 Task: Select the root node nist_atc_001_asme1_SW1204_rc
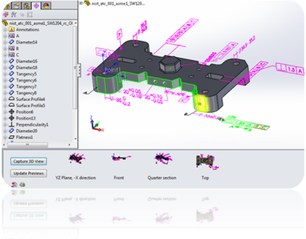[41, 23]
